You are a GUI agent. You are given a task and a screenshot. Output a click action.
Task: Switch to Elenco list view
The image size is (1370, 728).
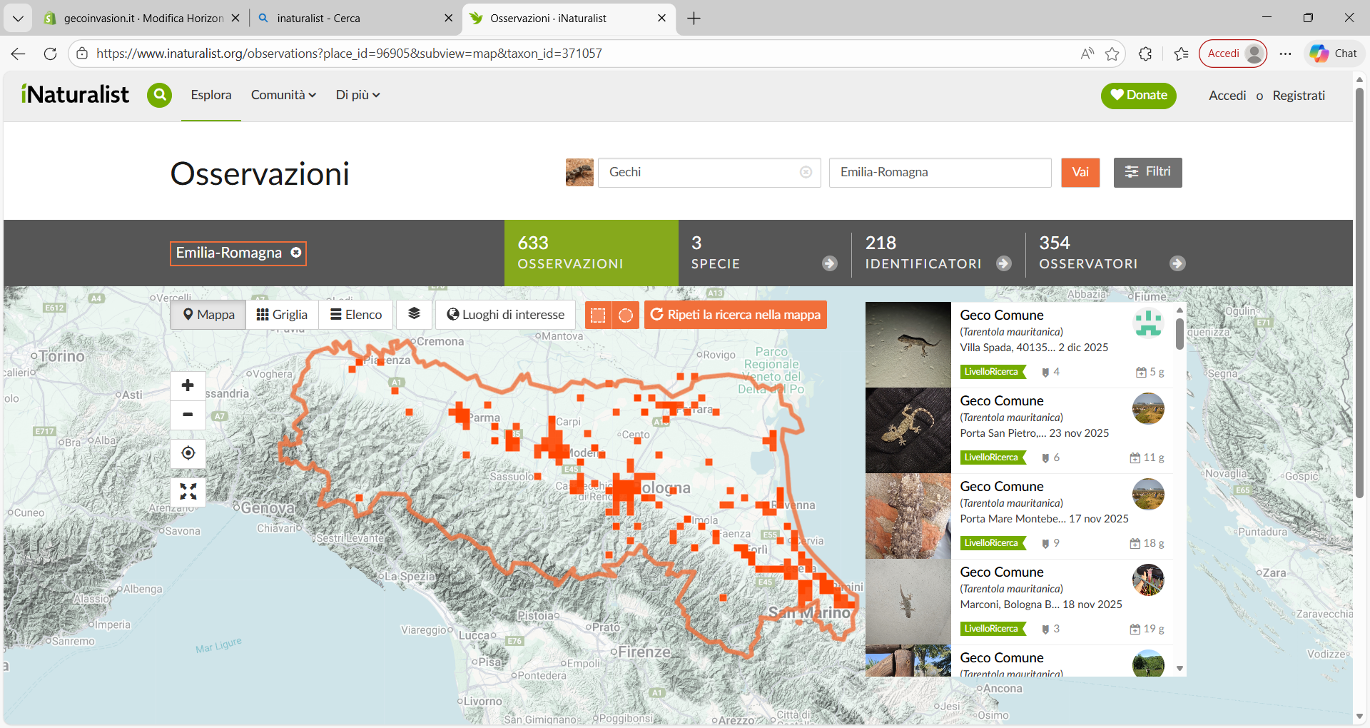(x=356, y=315)
